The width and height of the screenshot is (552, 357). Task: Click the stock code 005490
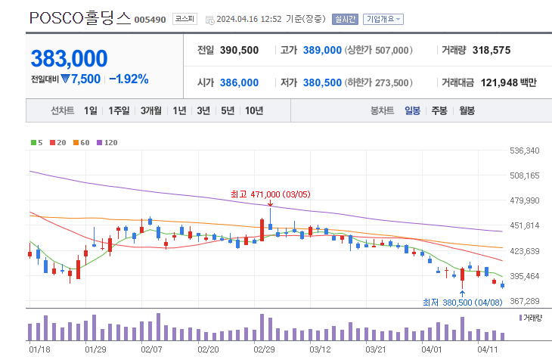[150, 20]
